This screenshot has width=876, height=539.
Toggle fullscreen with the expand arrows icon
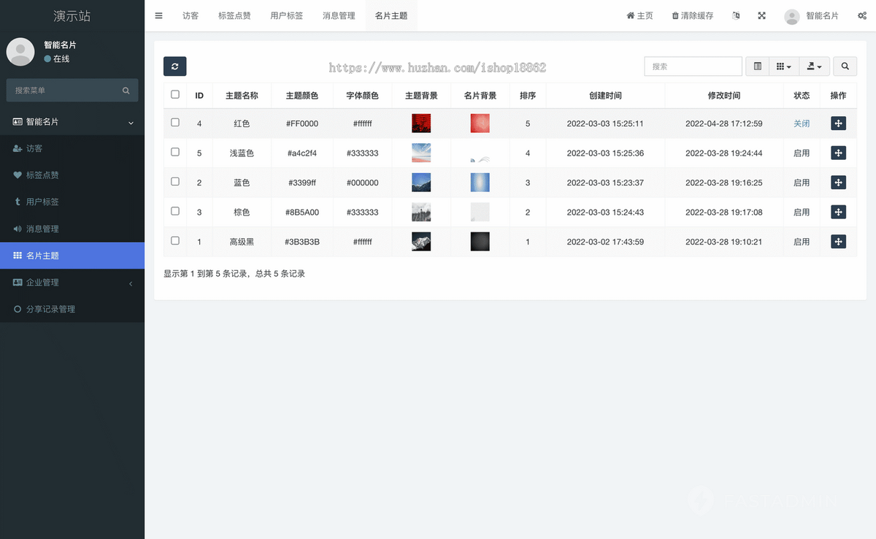point(761,15)
